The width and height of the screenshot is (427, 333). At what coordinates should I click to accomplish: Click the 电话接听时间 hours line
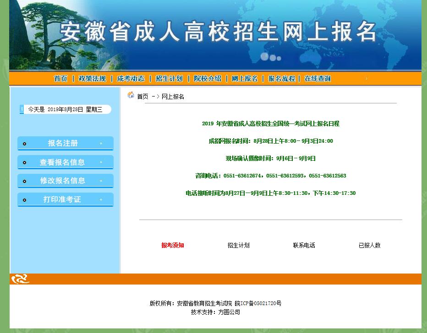pyautogui.click(x=271, y=193)
